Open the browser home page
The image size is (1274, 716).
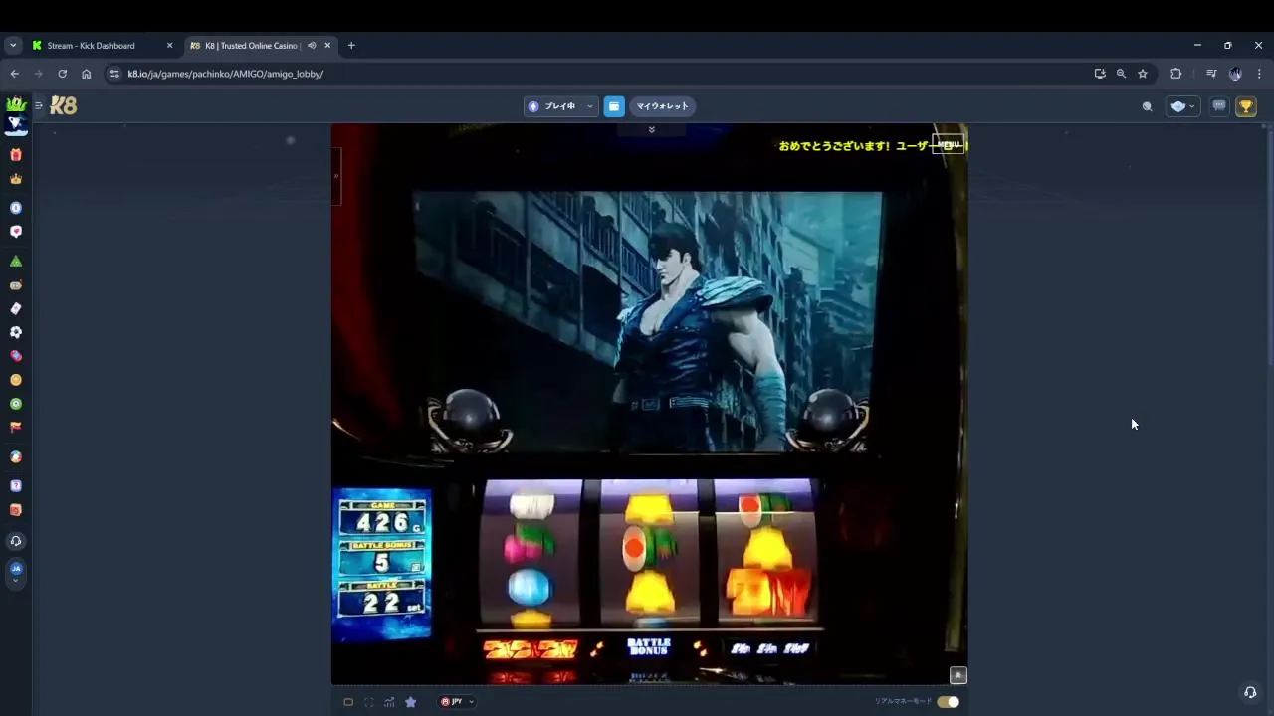pos(86,74)
